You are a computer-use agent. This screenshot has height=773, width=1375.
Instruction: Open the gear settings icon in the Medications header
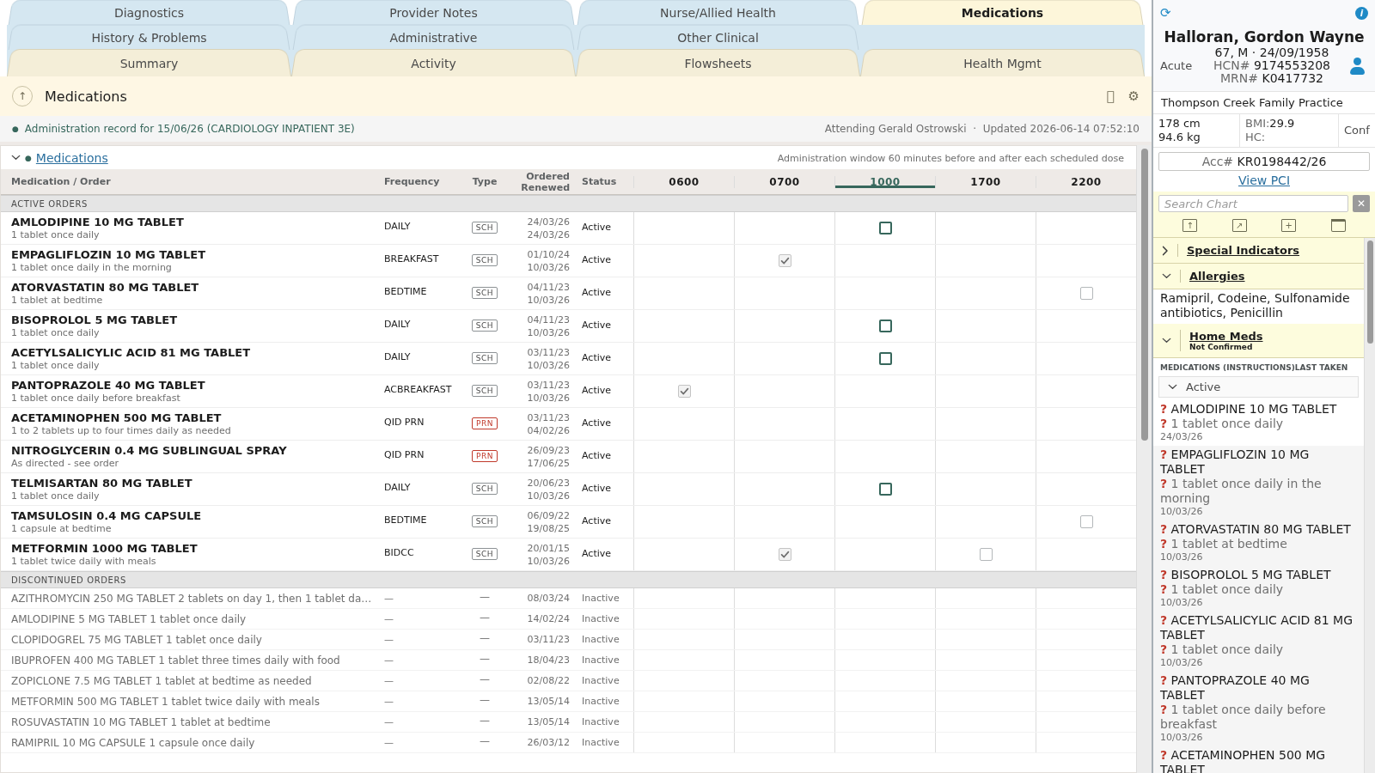pos(1134,96)
